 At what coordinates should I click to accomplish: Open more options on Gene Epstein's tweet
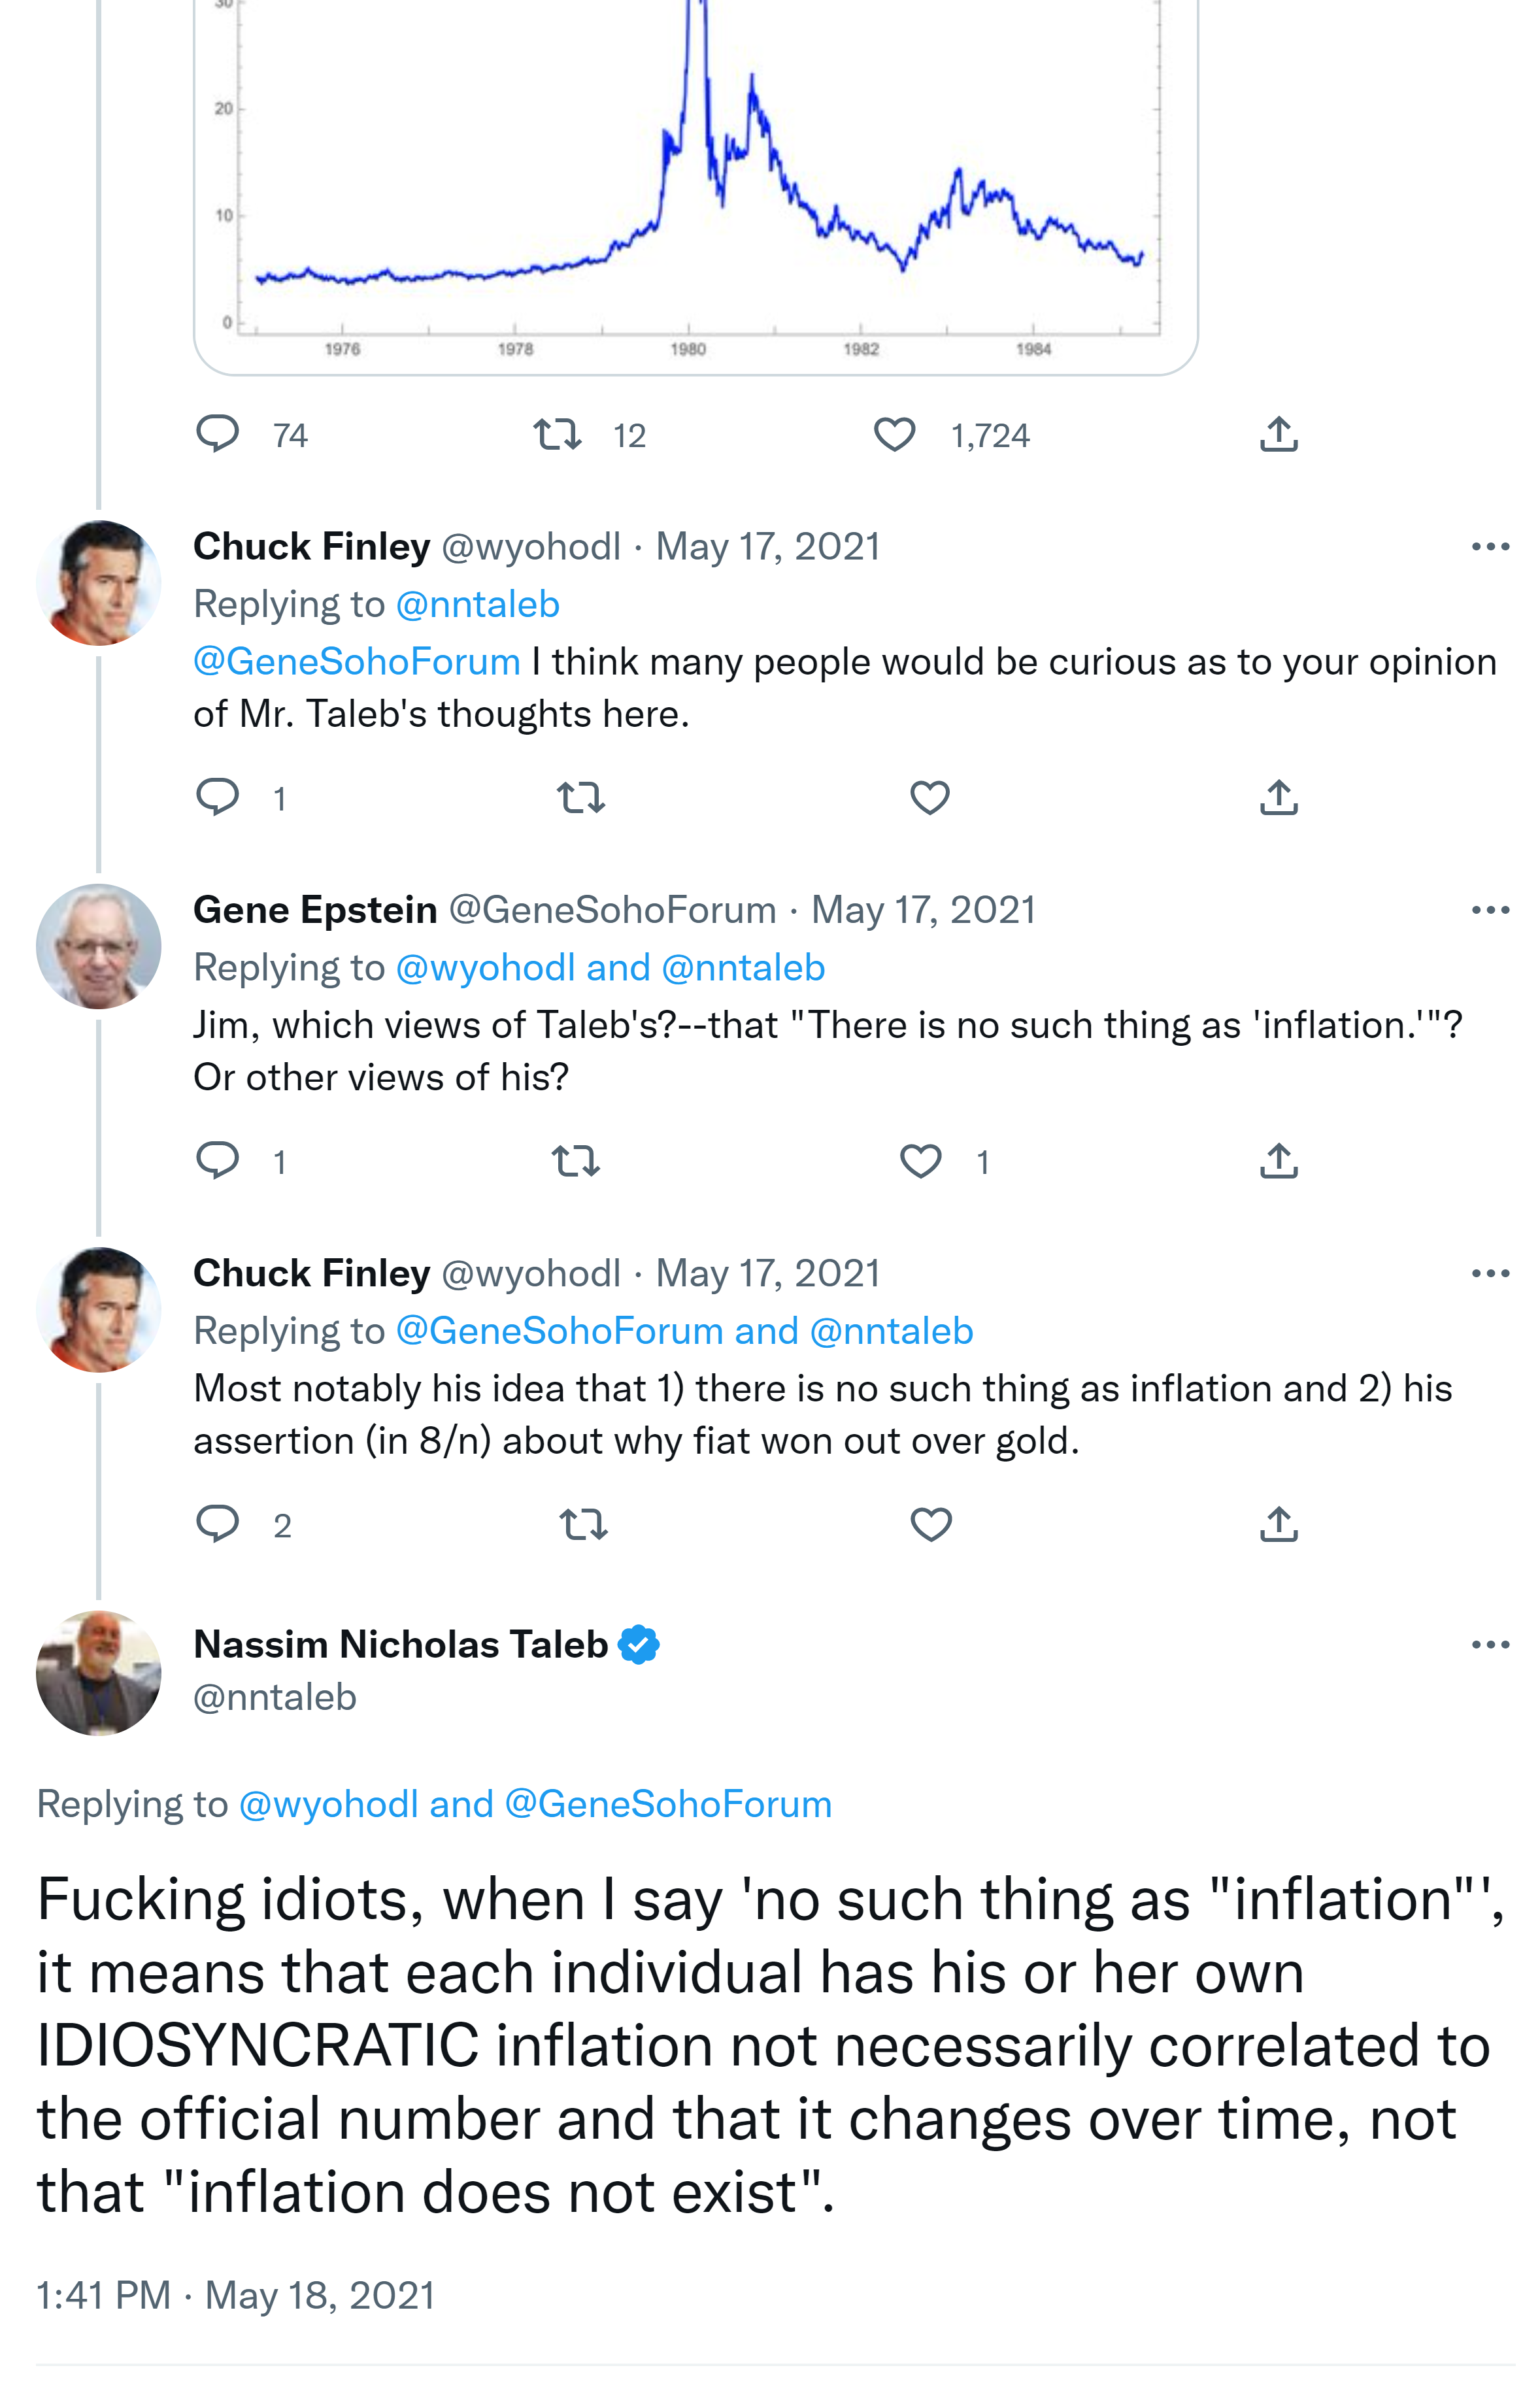[1490, 910]
